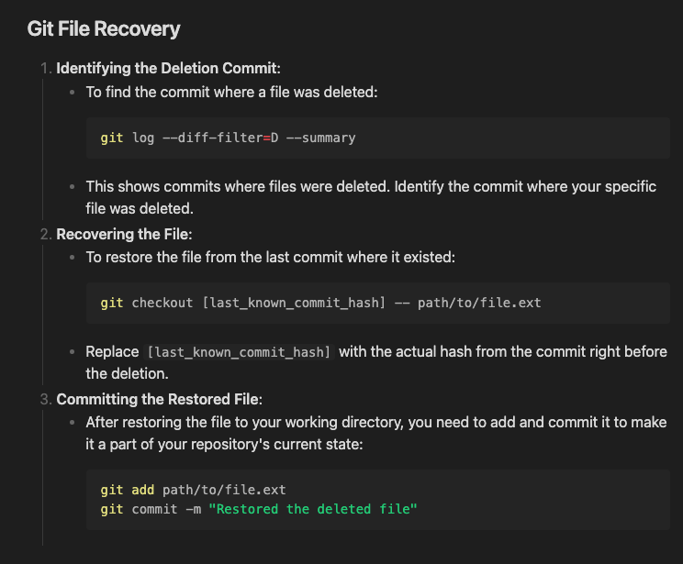The width and height of the screenshot is (683, 564).
Task: Click the green "Restored the deleted file" string
Action: pos(313,509)
